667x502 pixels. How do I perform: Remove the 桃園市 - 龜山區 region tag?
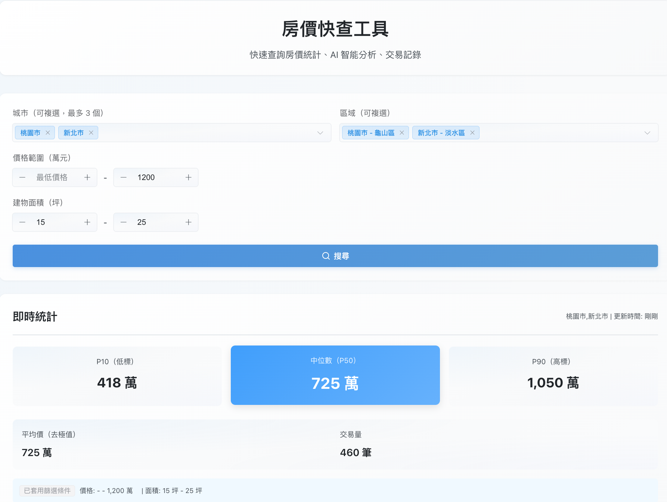tap(402, 133)
